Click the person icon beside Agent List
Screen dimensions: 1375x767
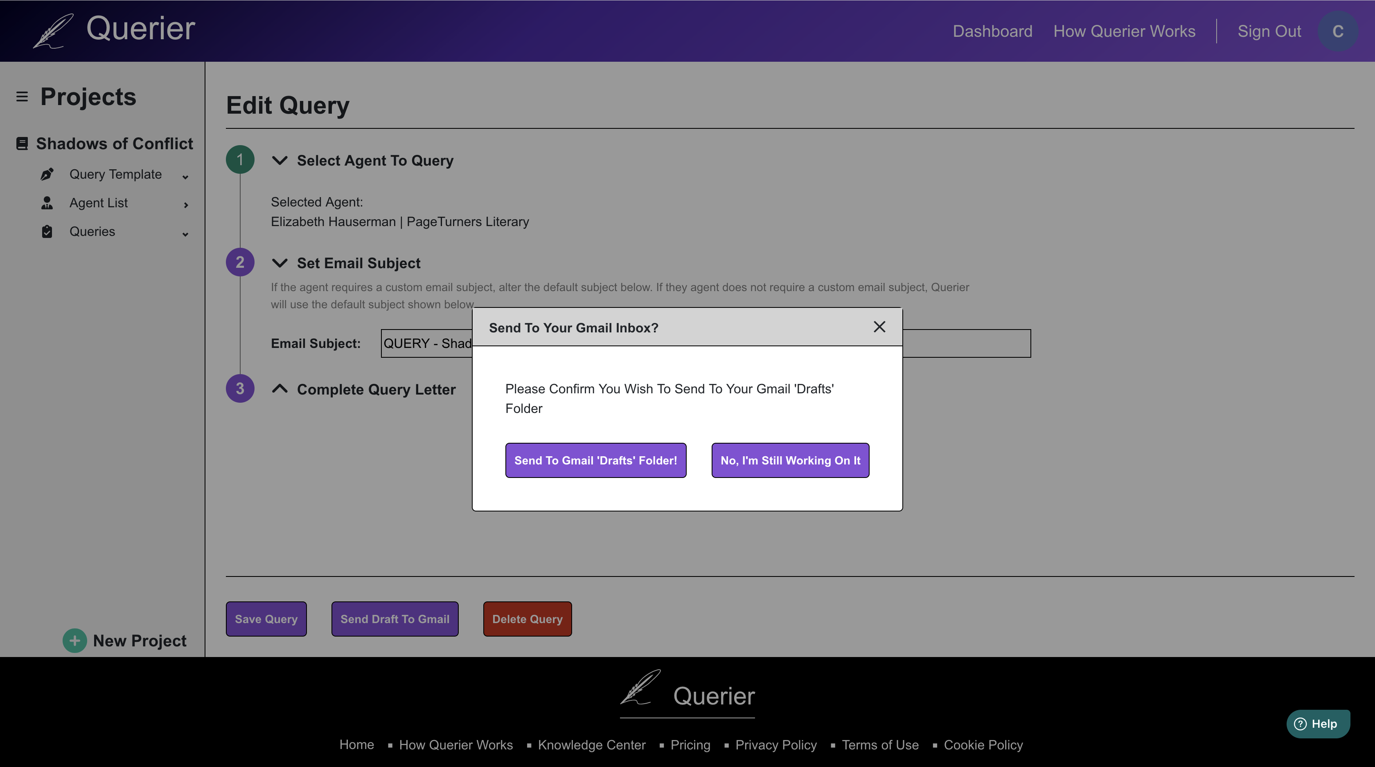click(47, 203)
